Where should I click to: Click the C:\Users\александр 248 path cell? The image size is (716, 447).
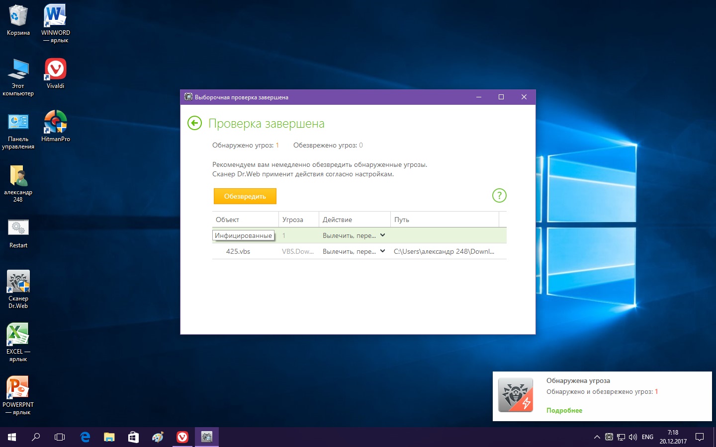444,251
